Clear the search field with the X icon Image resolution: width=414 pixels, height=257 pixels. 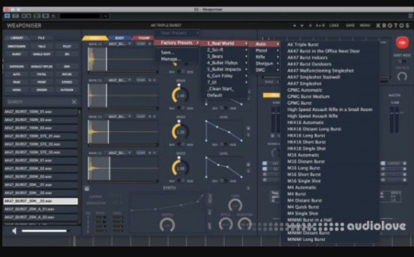74,102
